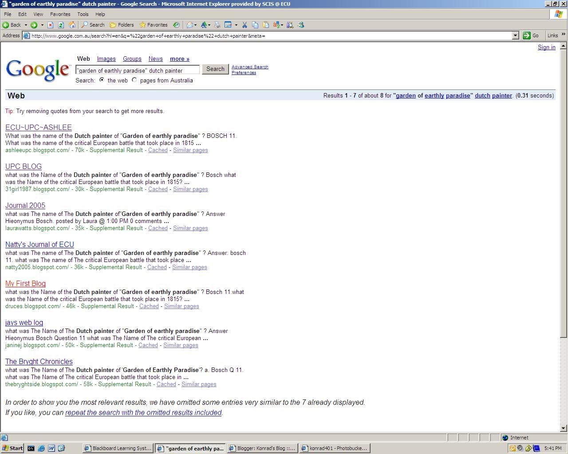The height and width of the screenshot is (454, 568).
Task: Switch to Google Images search
Action: pos(106,59)
